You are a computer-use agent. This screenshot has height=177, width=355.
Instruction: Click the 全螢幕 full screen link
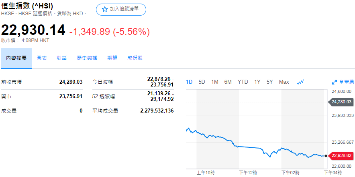[x=347, y=82]
